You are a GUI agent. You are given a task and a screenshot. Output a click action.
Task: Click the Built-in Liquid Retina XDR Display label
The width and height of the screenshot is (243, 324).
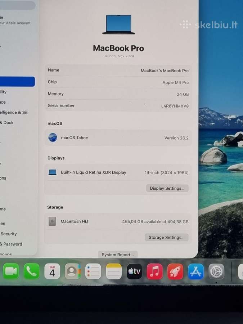point(93,172)
